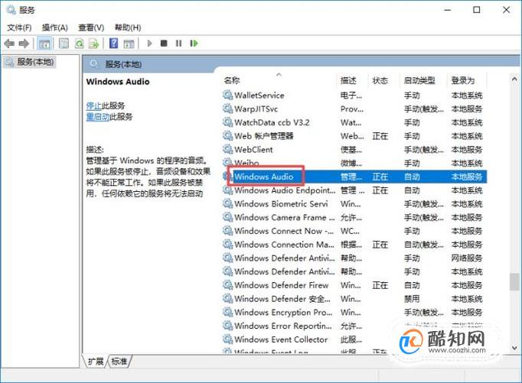The width and height of the screenshot is (522, 383).
Task: Select 服务(本地) in the left tree
Action: click(x=30, y=62)
